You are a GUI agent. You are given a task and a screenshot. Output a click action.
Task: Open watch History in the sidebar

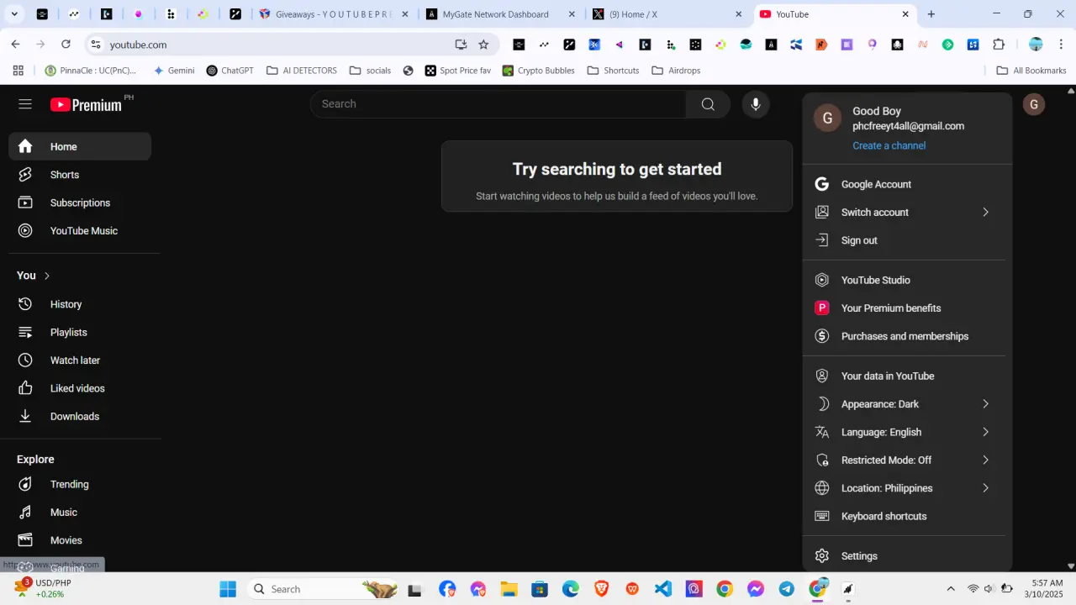pyautogui.click(x=80, y=304)
